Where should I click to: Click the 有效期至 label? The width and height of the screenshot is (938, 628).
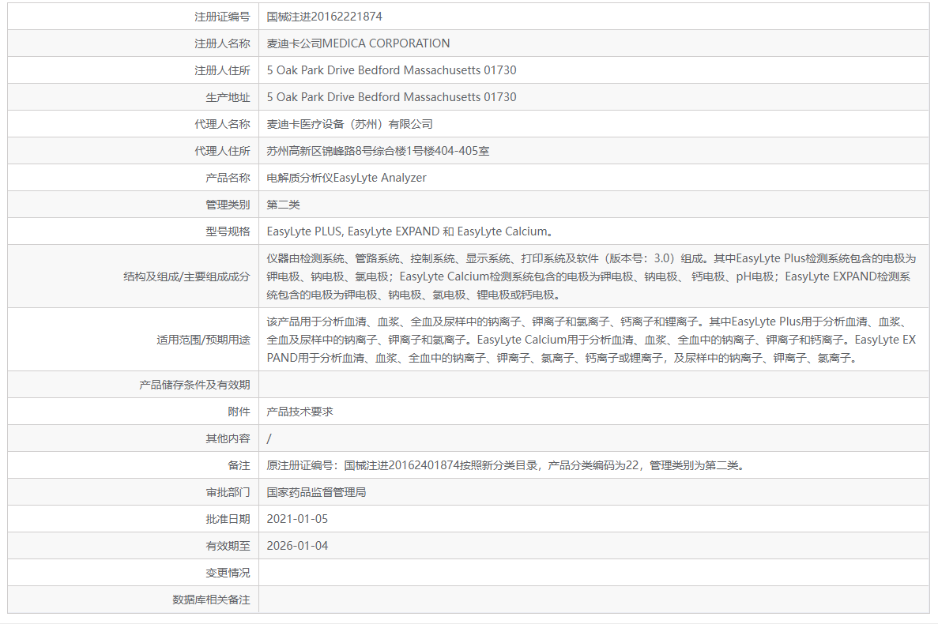pos(228,547)
